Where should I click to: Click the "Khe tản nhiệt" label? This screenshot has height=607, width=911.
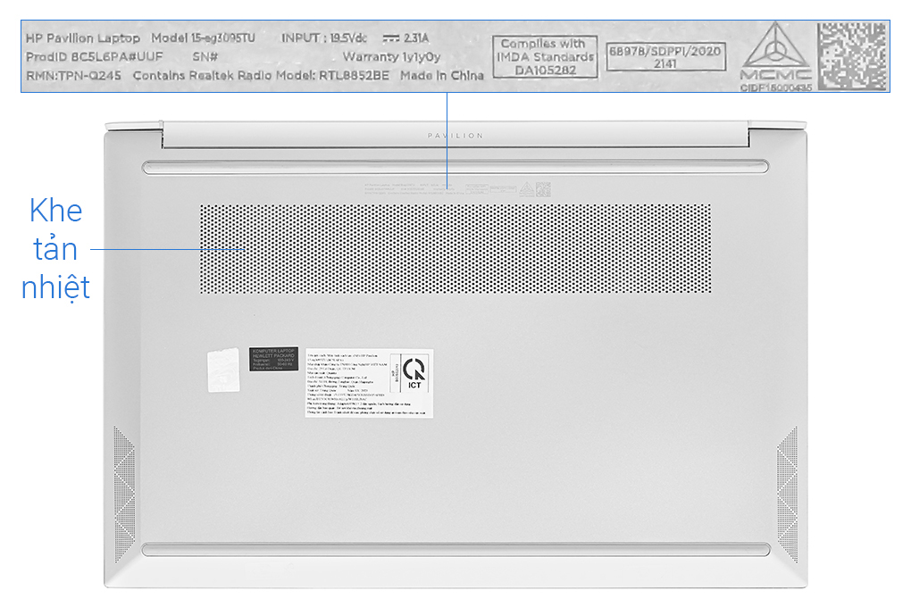[x=55, y=249]
